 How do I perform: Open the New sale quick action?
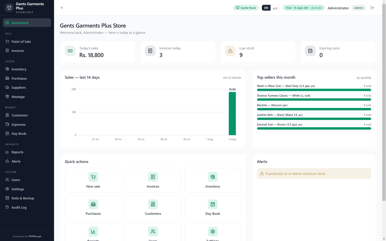point(93,180)
